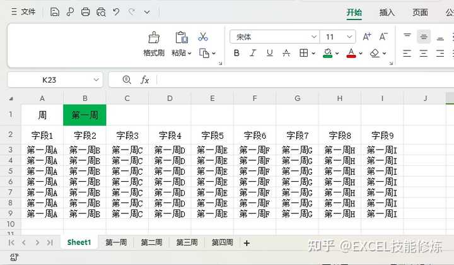Image resolution: width=454 pixels, height=265 pixels.
Task: Click the zoom magnifier icon in formula bar
Action: 127,79
